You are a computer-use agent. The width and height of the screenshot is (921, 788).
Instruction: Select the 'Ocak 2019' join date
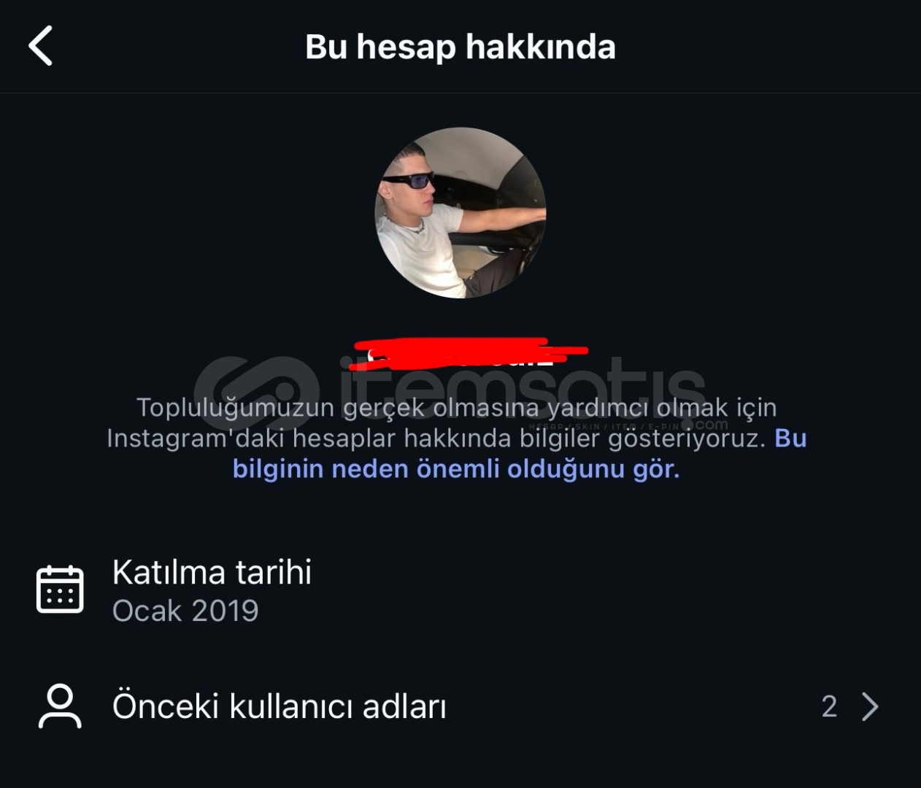click(x=185, y=611)
